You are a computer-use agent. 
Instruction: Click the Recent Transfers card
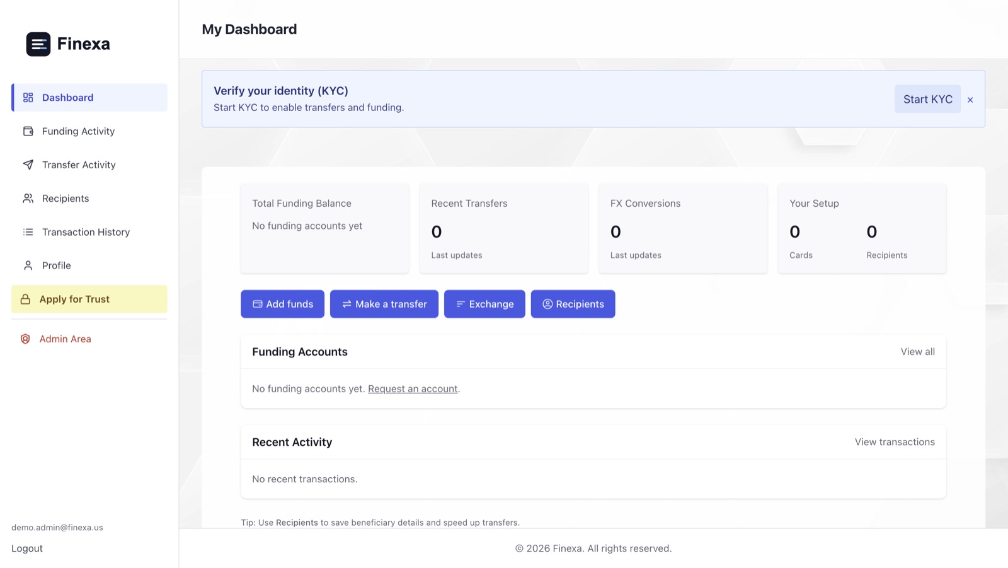(x=504, y=228)
